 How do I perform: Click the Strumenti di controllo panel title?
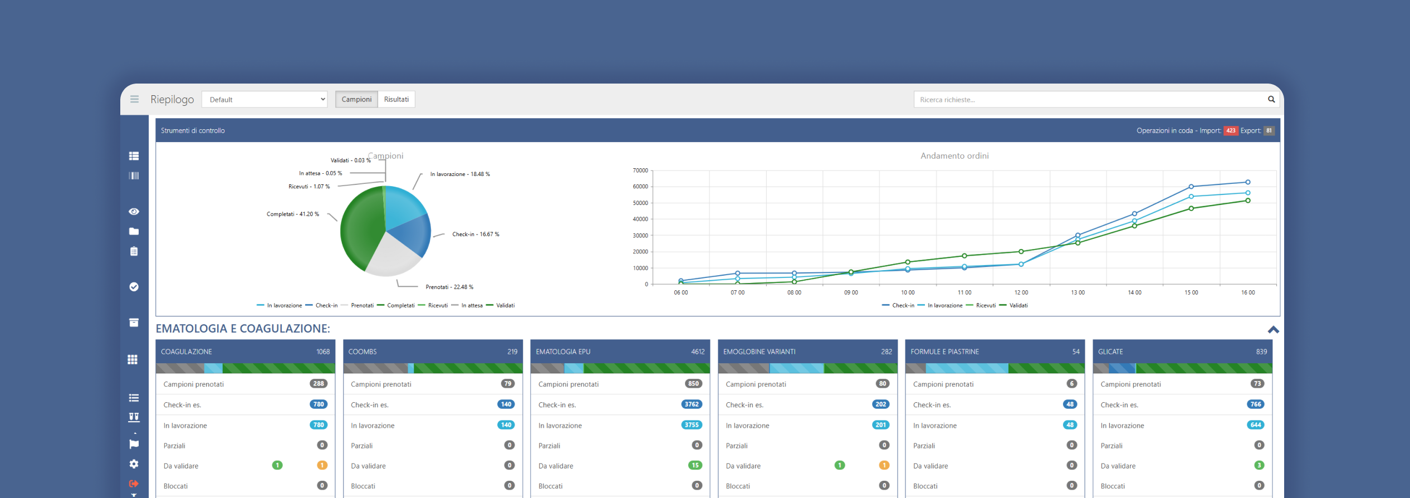[x=193, y=130]
